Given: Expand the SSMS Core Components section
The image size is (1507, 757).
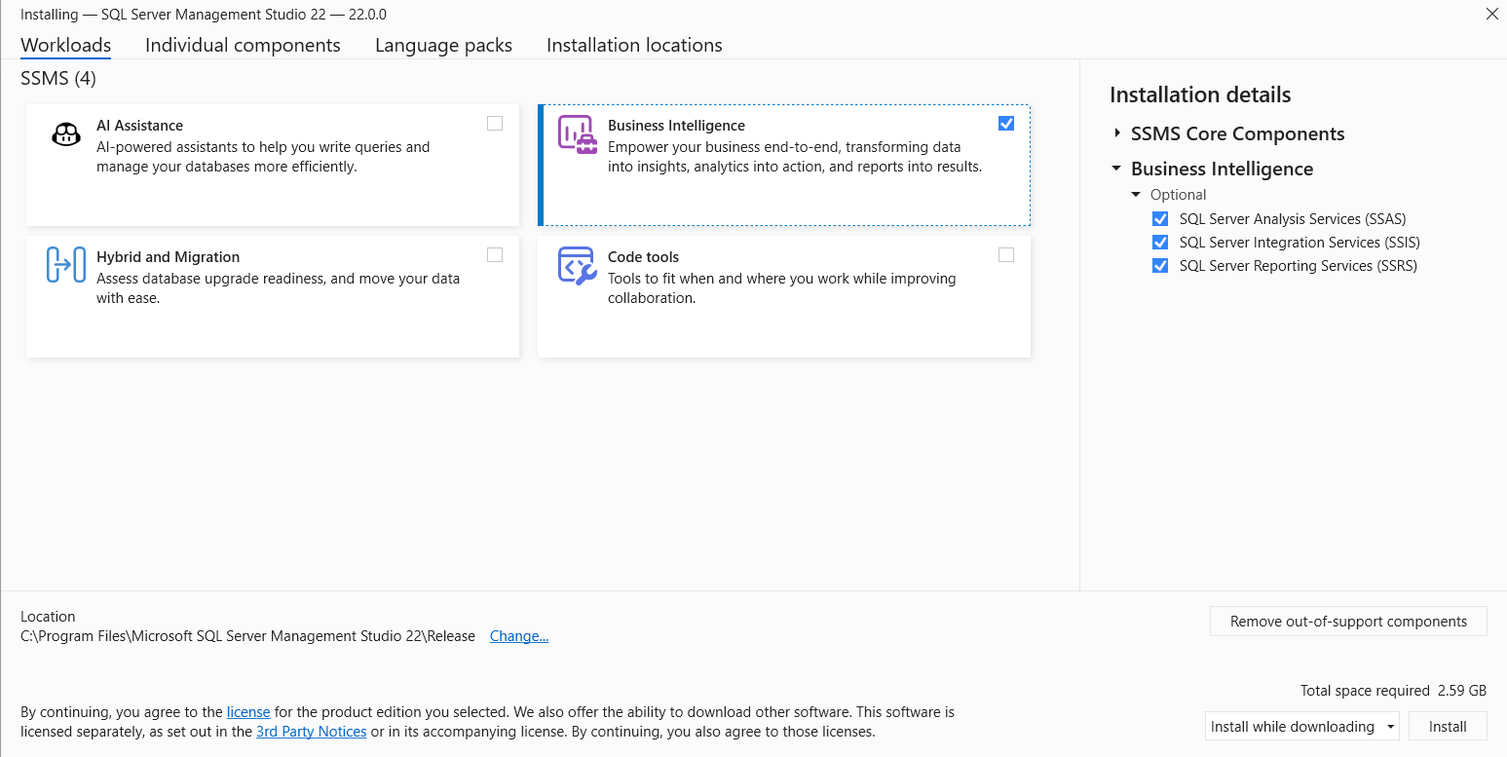Looking at the screenshot, I should pyautogui.click(x=1116, y=133).
